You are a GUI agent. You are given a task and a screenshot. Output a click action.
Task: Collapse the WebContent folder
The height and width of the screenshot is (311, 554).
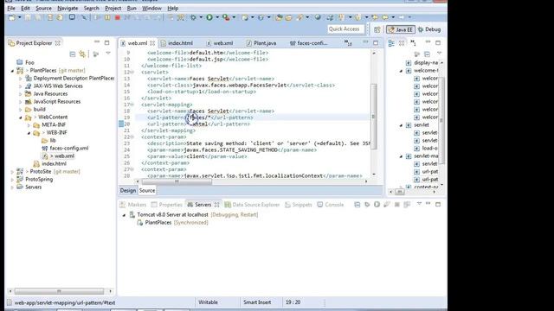pyautogui.click(x=21, y=117)
